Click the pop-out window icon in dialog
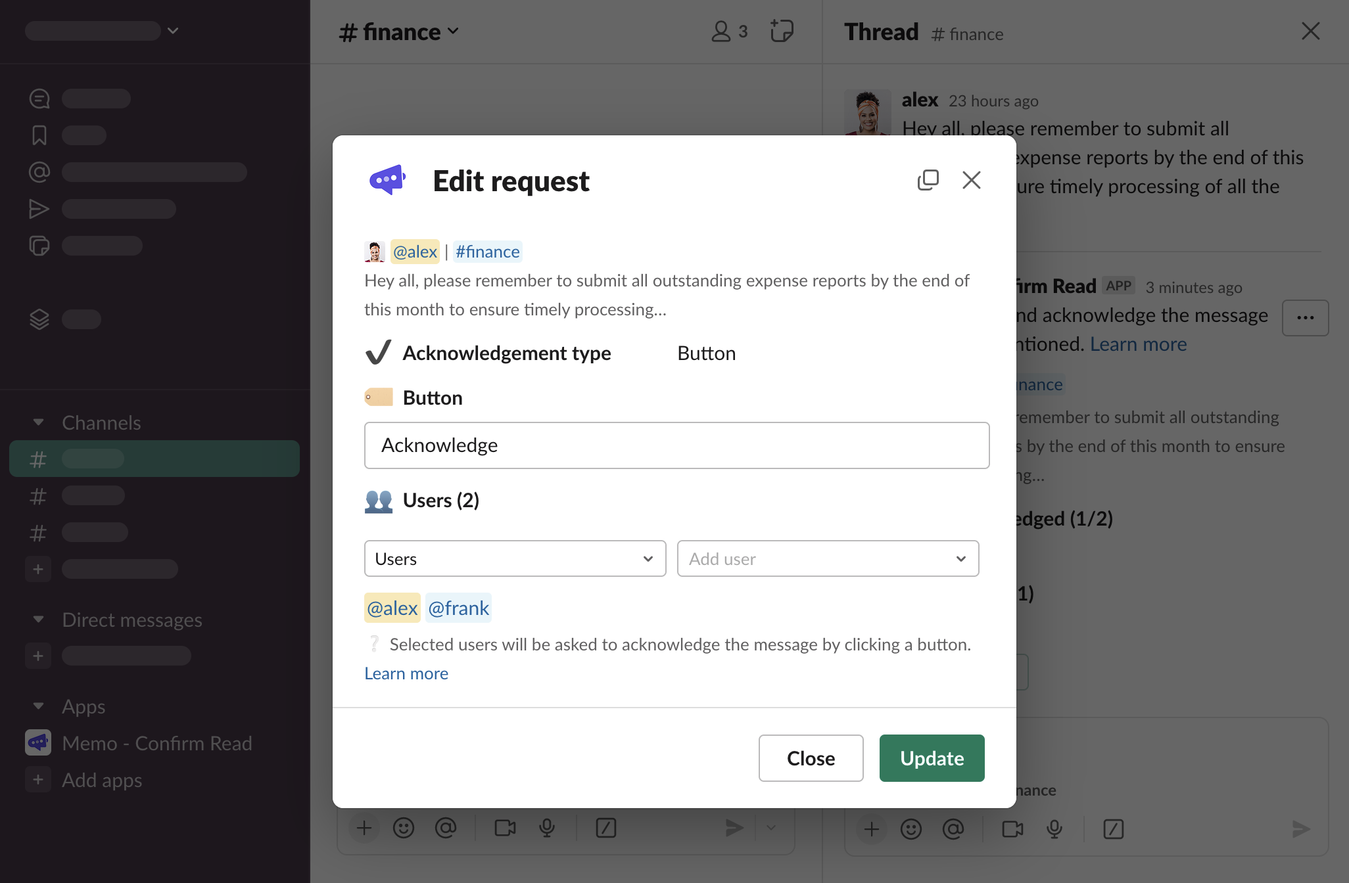1349x883 pixels. coord(928,180)
